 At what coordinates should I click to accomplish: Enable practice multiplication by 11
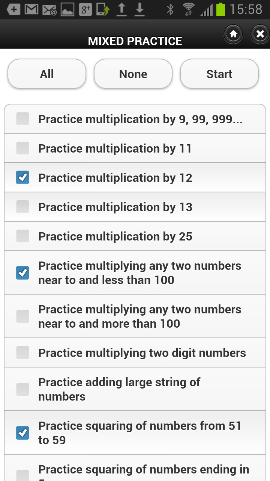coord(22,148)
